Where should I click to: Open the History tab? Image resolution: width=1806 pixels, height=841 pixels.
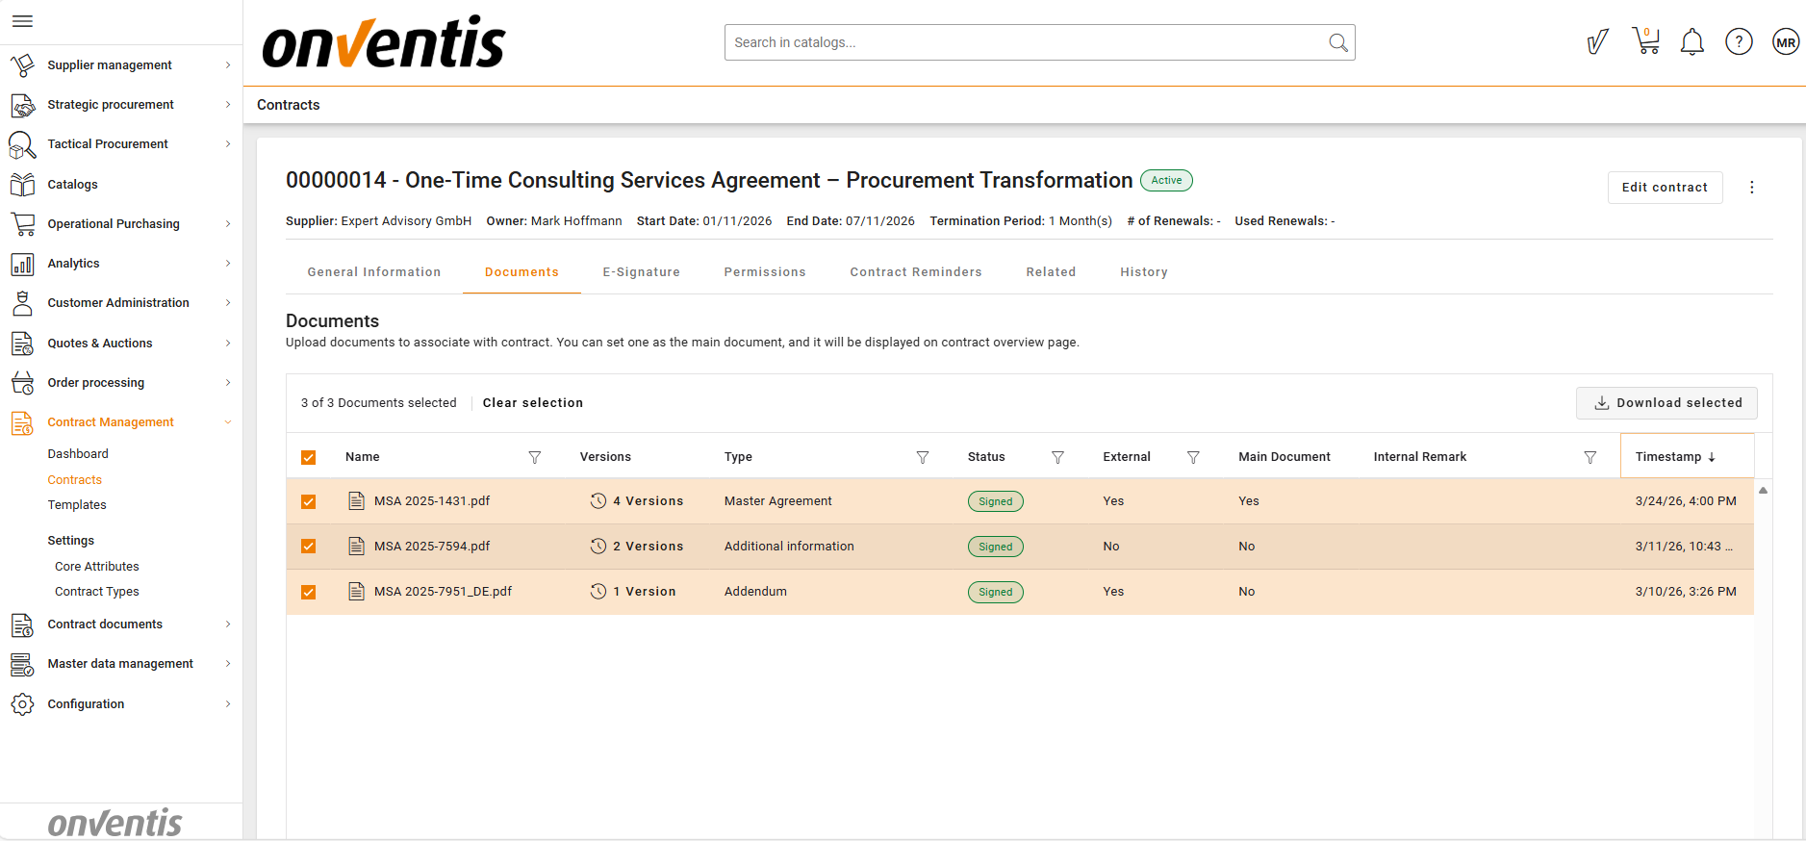[x=1143, y=272]
